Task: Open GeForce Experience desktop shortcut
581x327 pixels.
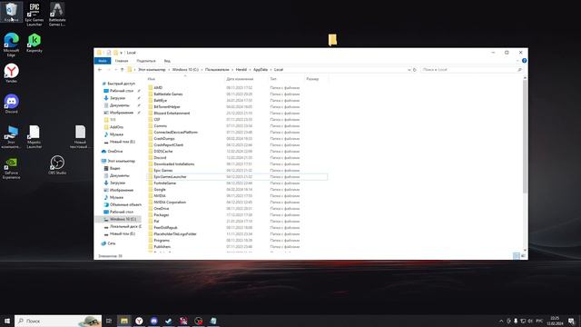Action: [x=11, y=167]
